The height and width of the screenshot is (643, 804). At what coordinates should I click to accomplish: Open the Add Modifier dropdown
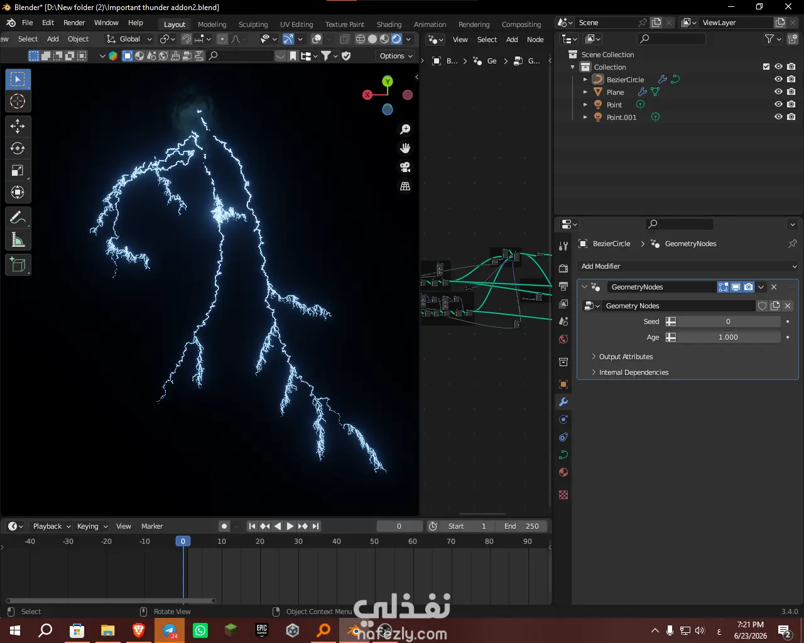688,266
